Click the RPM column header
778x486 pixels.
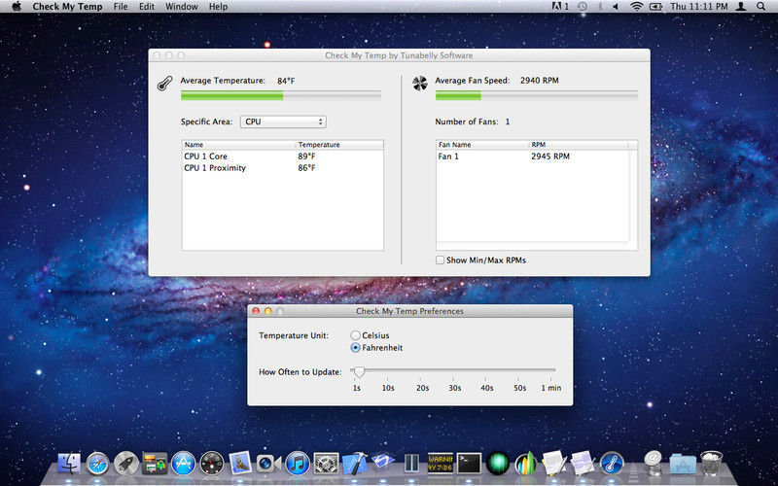pyautogui.click(x=579, y=145)
